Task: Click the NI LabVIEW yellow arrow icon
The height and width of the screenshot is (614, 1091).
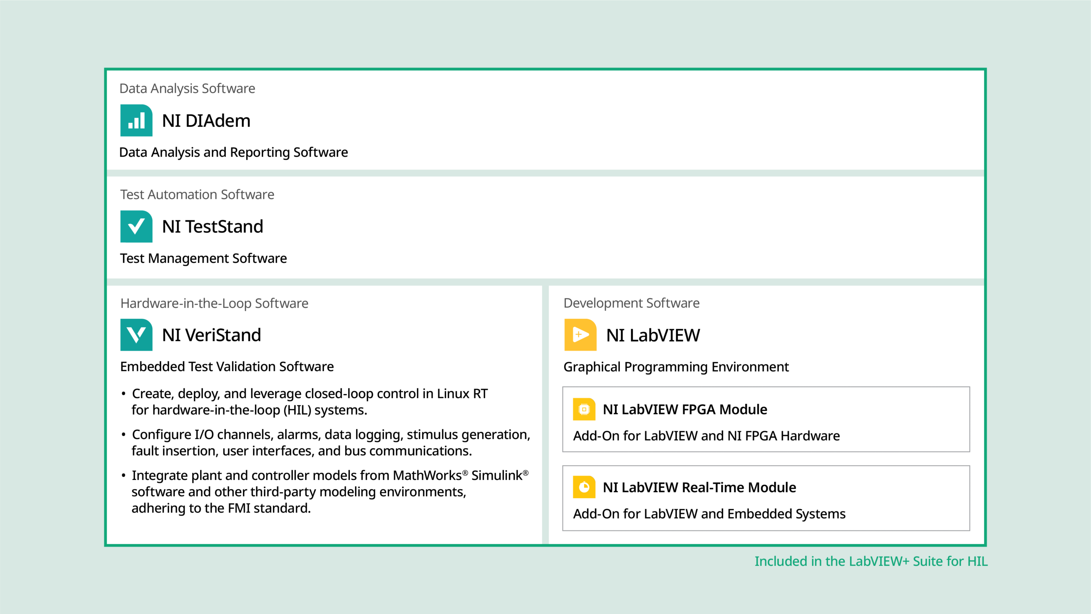Action: (580, 335)
